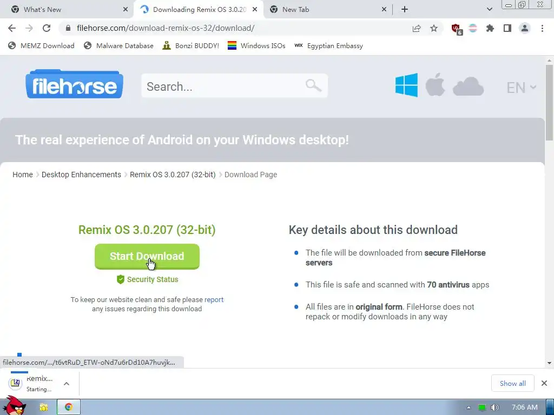Click the Chrome taskbar icon

(x=69, y=407)
